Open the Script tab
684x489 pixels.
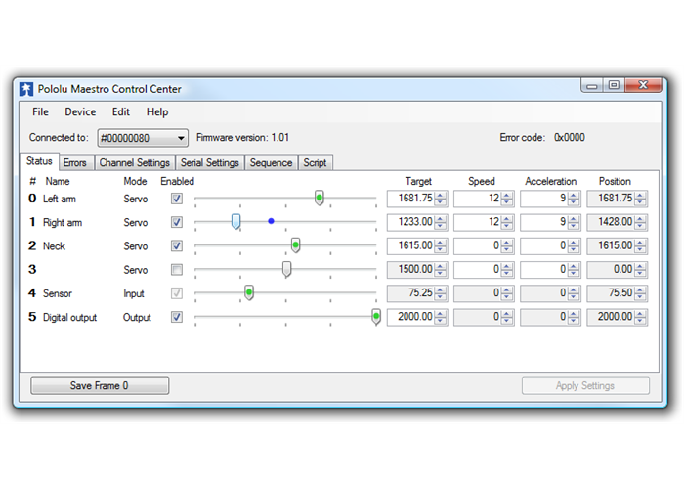click(x=315, y=163)
